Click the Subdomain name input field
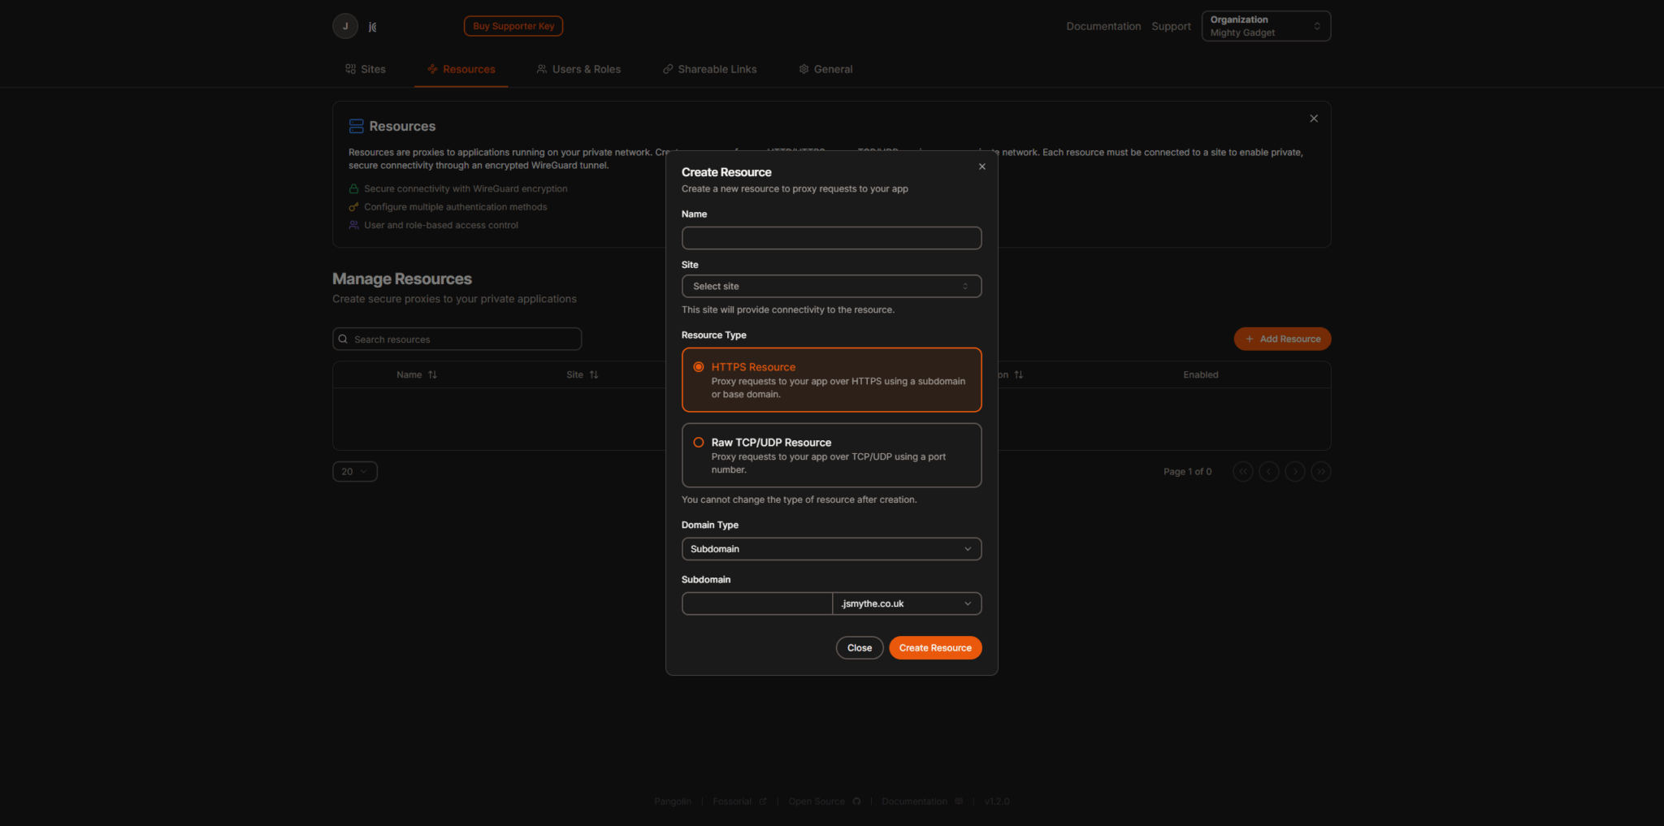 click(756, 603)
